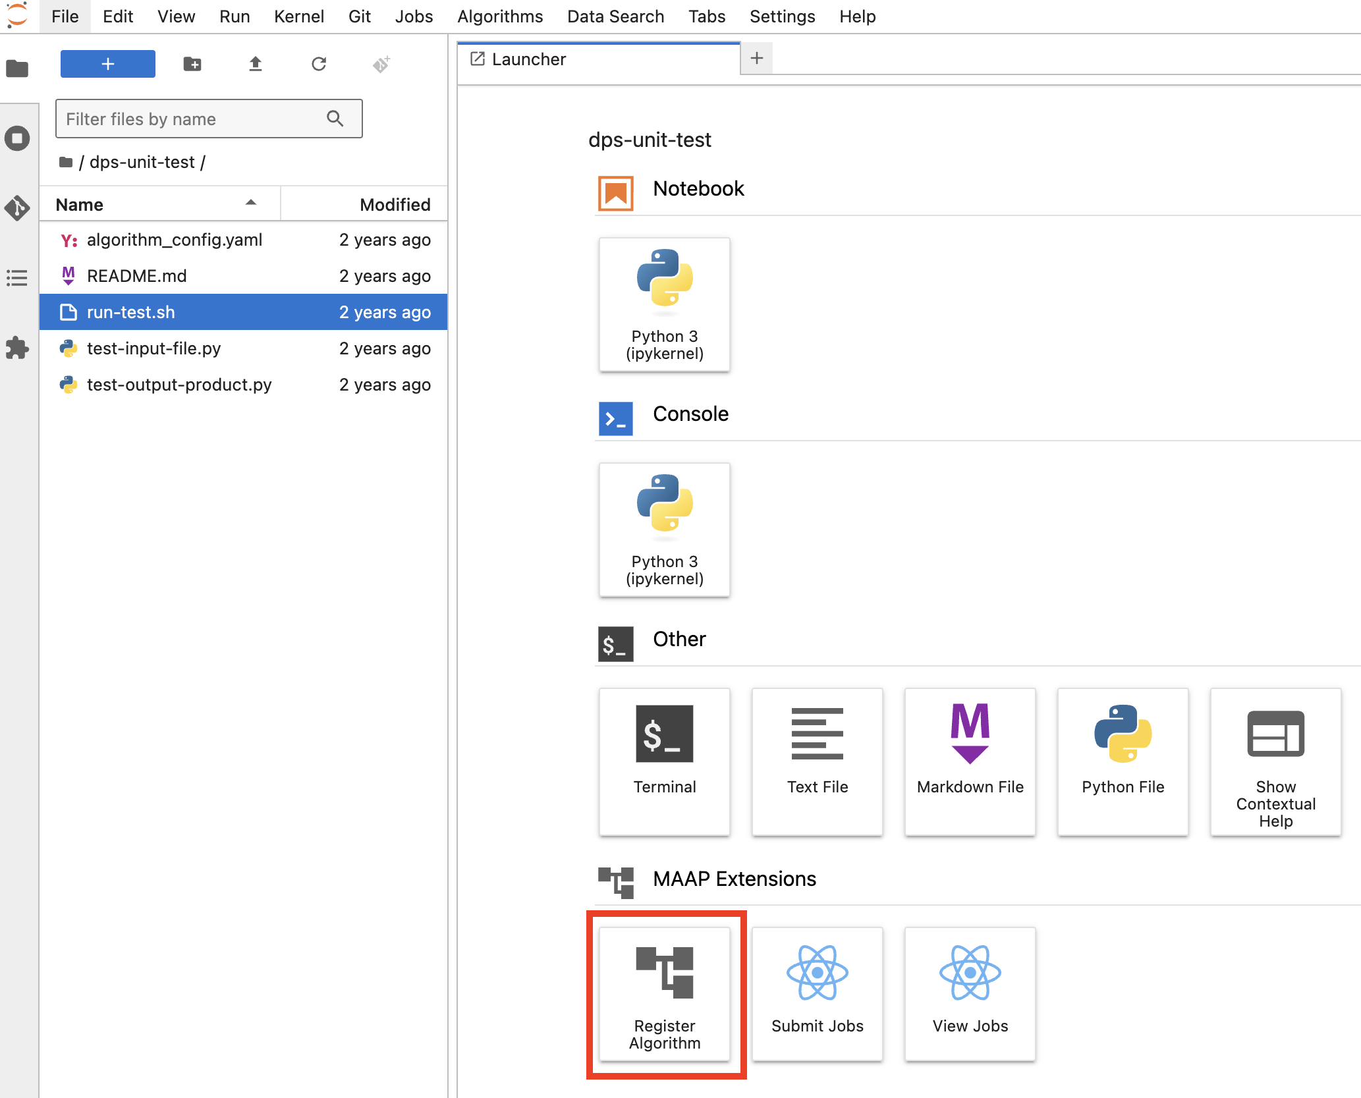Sort files by Name column

[x=160, y=204]
